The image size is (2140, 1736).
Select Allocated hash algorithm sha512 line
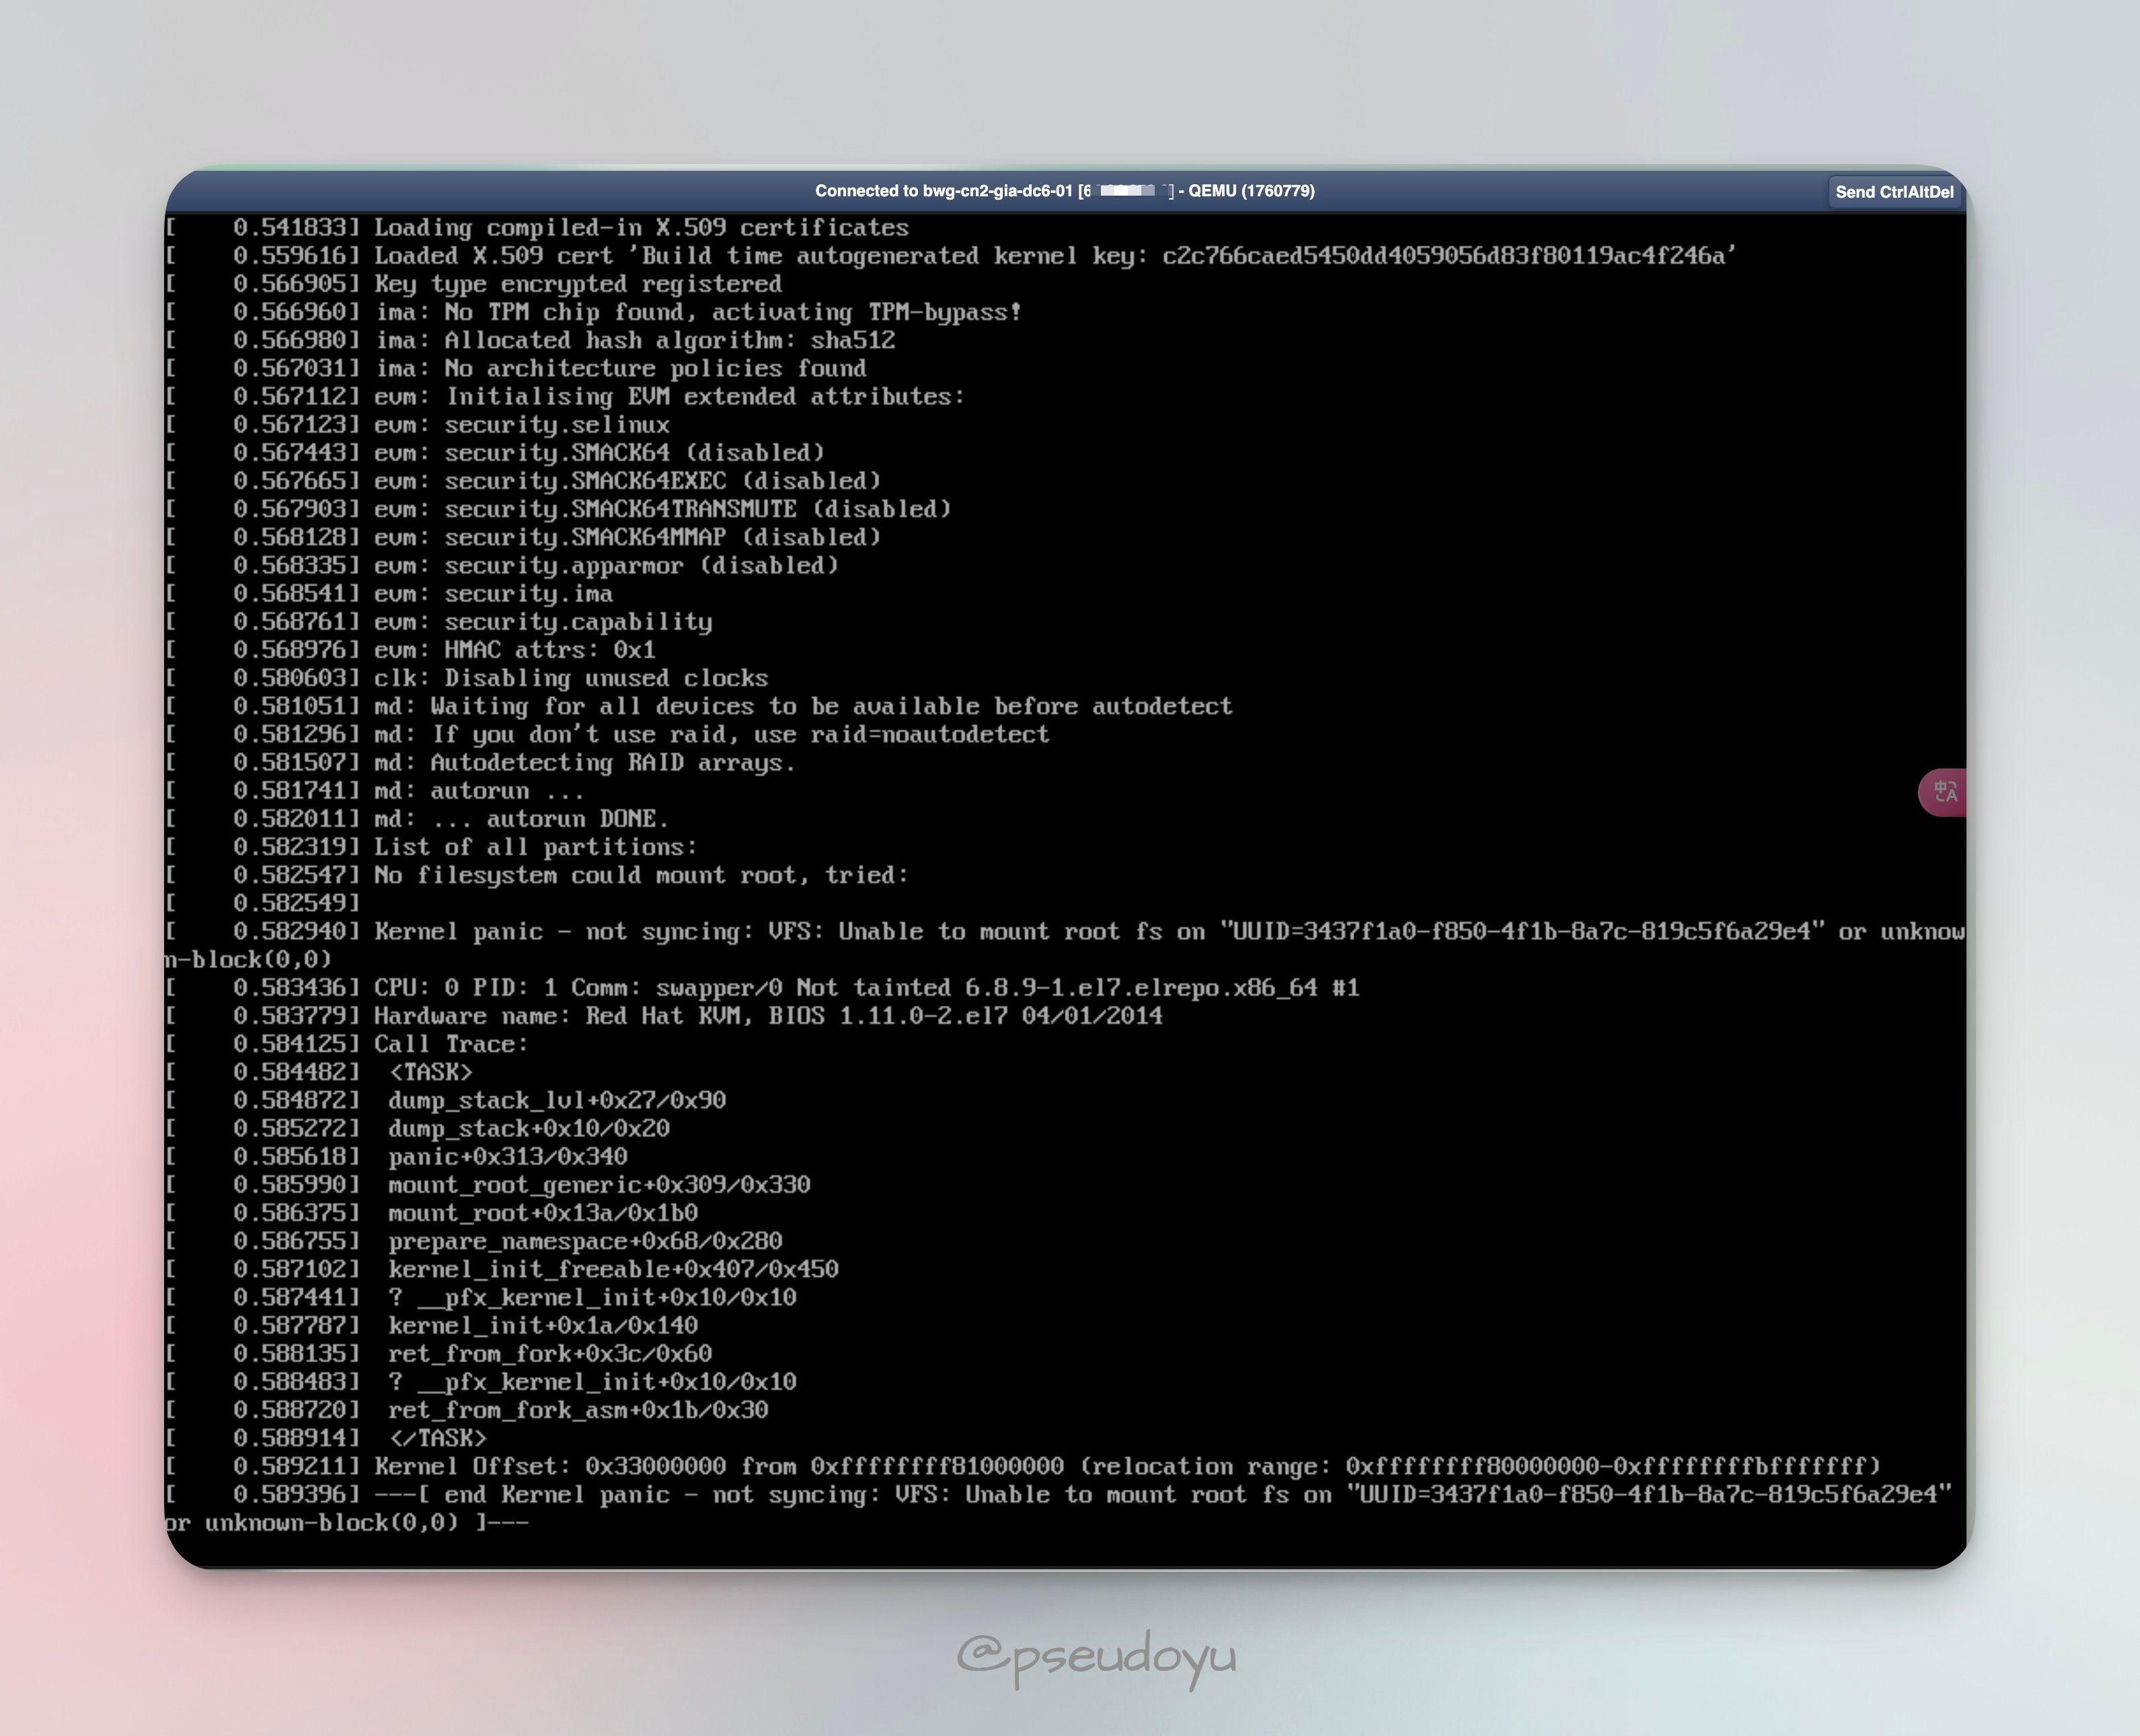coord(531,340)
